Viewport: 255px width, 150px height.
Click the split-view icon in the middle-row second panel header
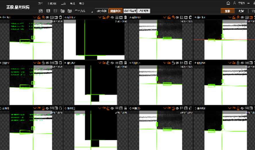(x=121, y=63)
